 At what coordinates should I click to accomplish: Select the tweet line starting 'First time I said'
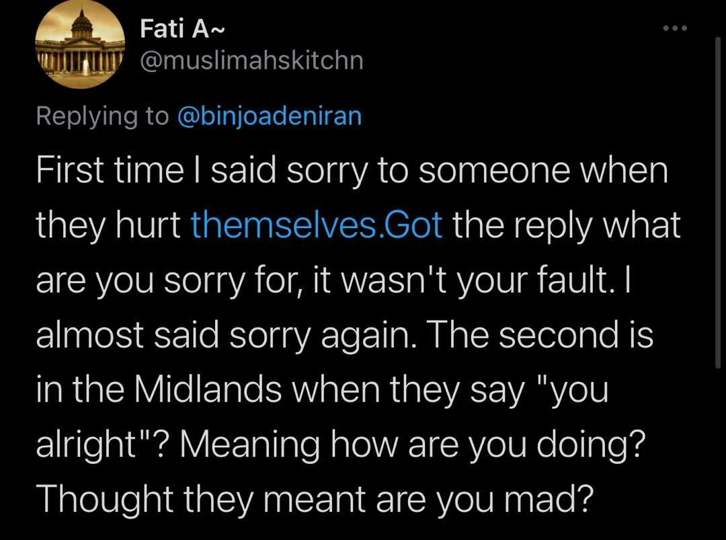click(352, 171)
